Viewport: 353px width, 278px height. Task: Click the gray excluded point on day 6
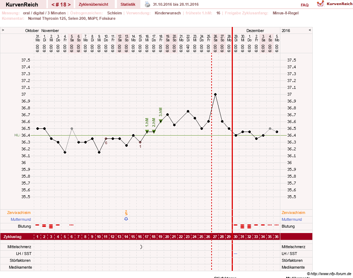click(x=72, y=129)
